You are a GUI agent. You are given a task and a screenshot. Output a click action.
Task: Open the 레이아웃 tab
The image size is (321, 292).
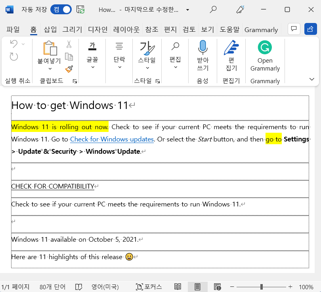pos(126,29)
